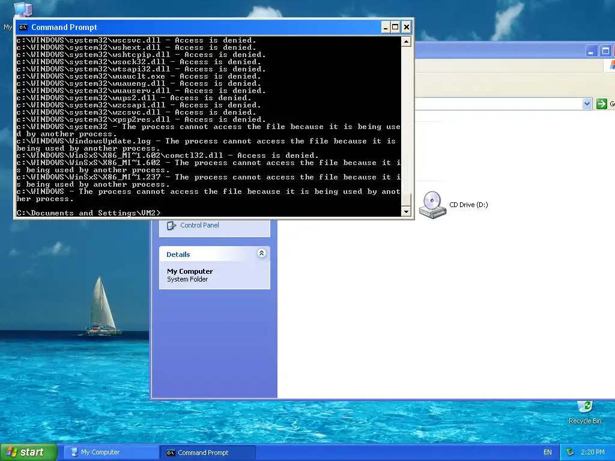The width and height of the screenshot is (615, 461).
Task: Minimize the Command Prompt window
Action: [386, 27]
